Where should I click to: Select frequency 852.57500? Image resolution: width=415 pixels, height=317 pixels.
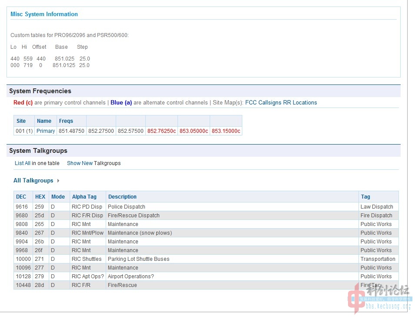click(131, 131)
